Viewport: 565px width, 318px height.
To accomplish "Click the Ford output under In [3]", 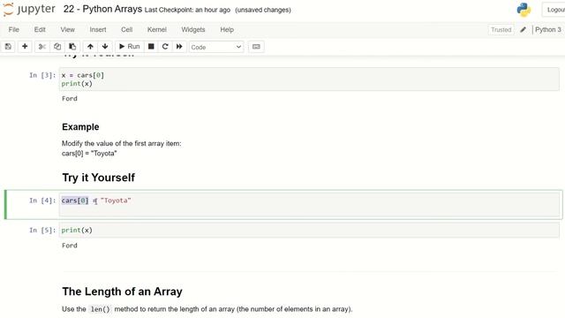I will pyautogui.click(x=70, y=98).
